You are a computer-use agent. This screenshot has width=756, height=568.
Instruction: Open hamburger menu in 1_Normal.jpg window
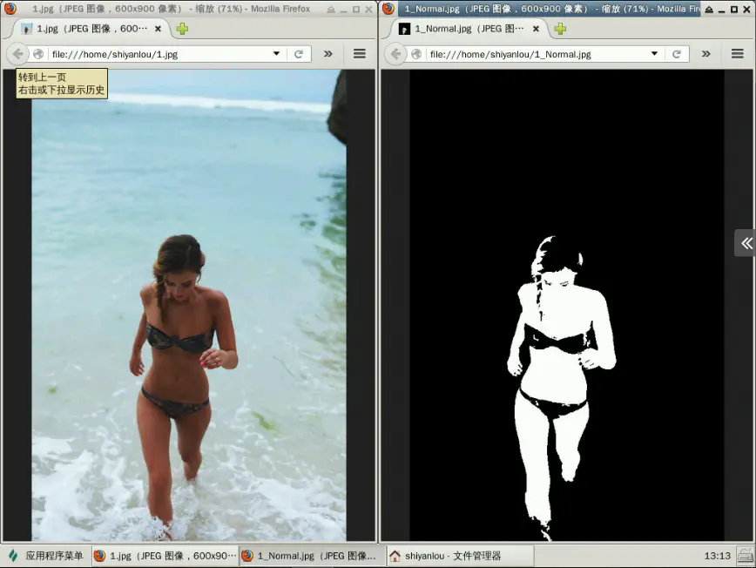(737, 54)
